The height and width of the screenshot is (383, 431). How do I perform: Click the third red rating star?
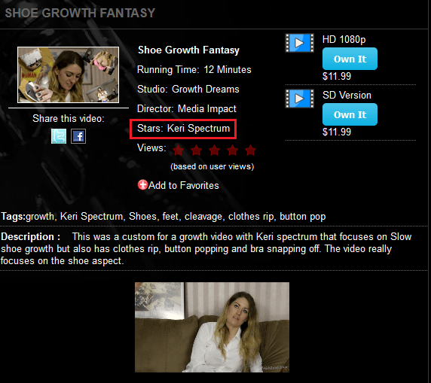tap(214, 150)
